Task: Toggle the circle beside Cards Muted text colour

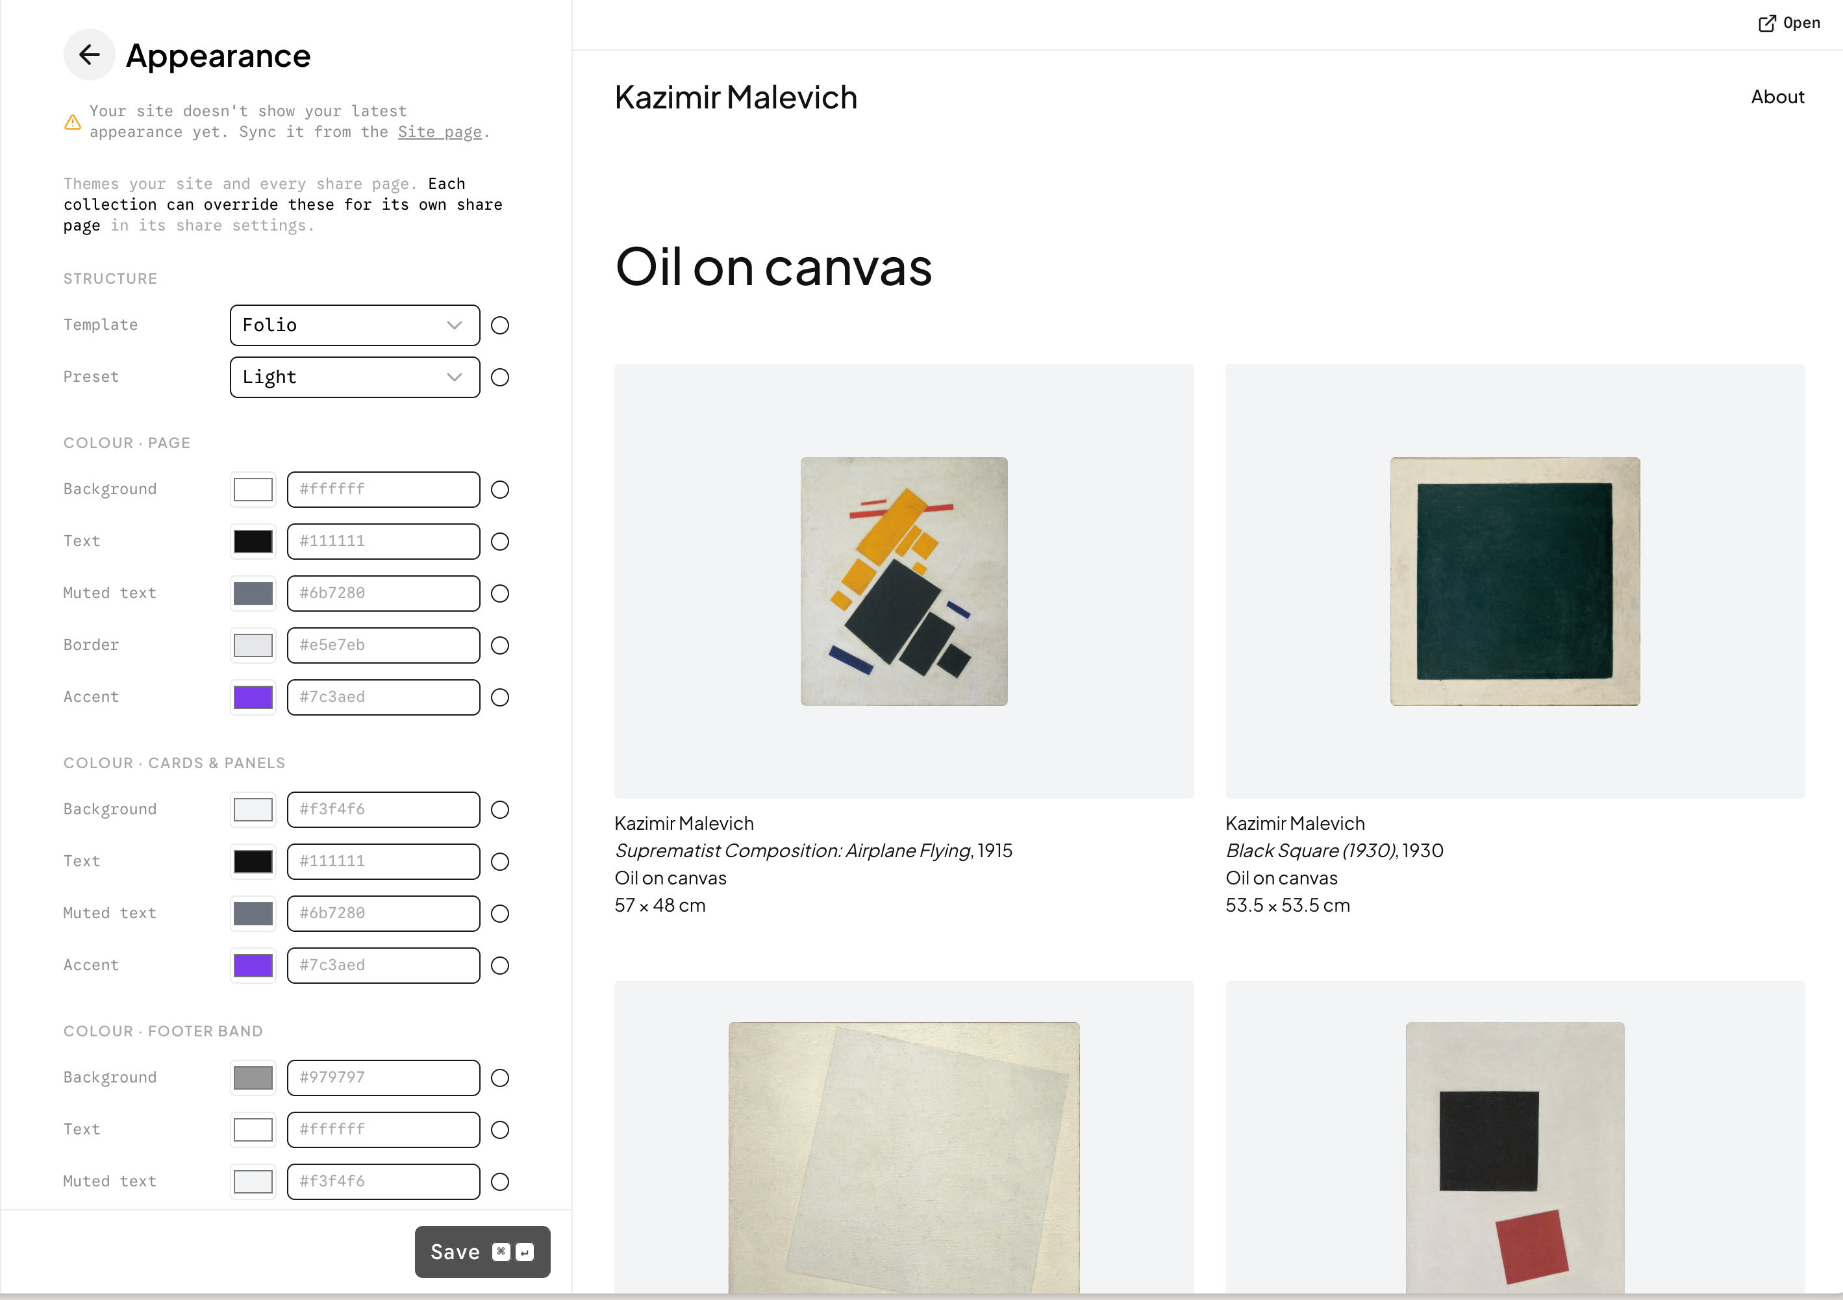Action: pyautogui.click(x=500, y=914)
